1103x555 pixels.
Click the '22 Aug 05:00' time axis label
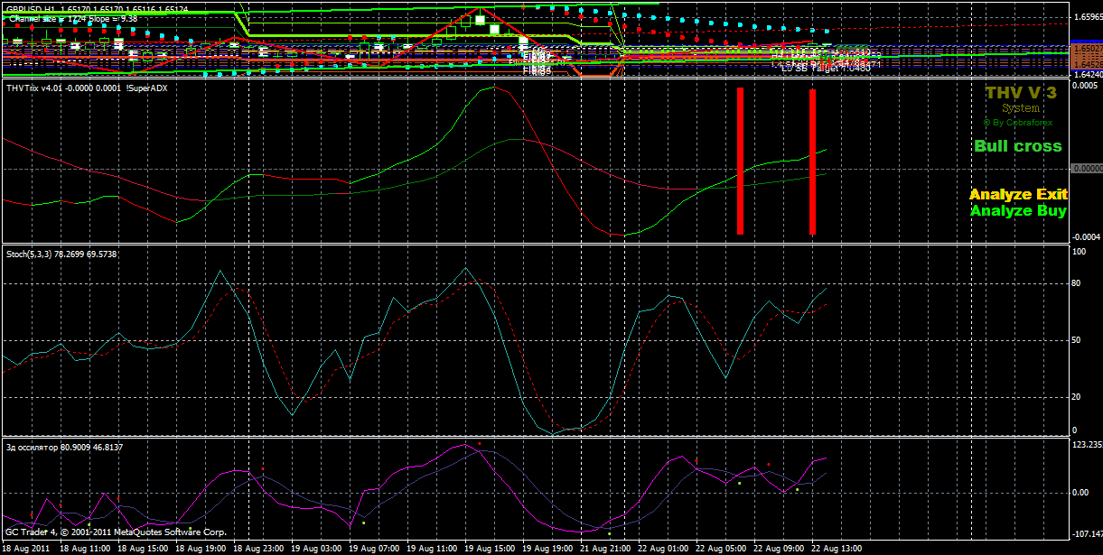[721, 548]
